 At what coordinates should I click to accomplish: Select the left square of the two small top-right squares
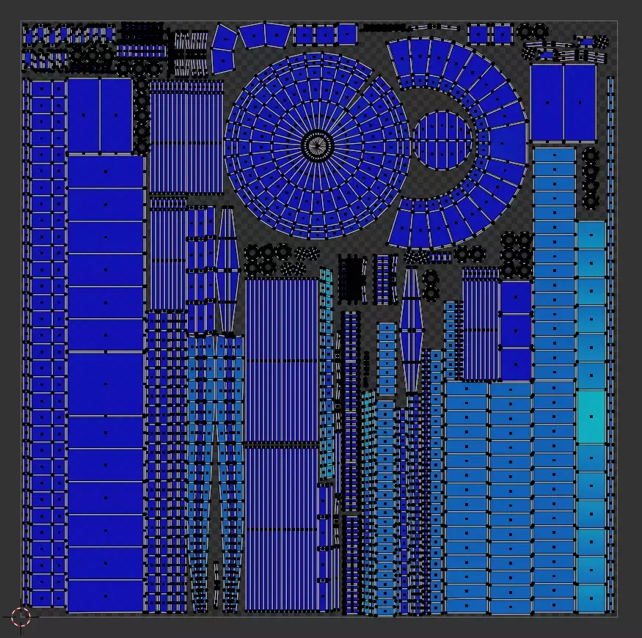(x=479, y=34)
